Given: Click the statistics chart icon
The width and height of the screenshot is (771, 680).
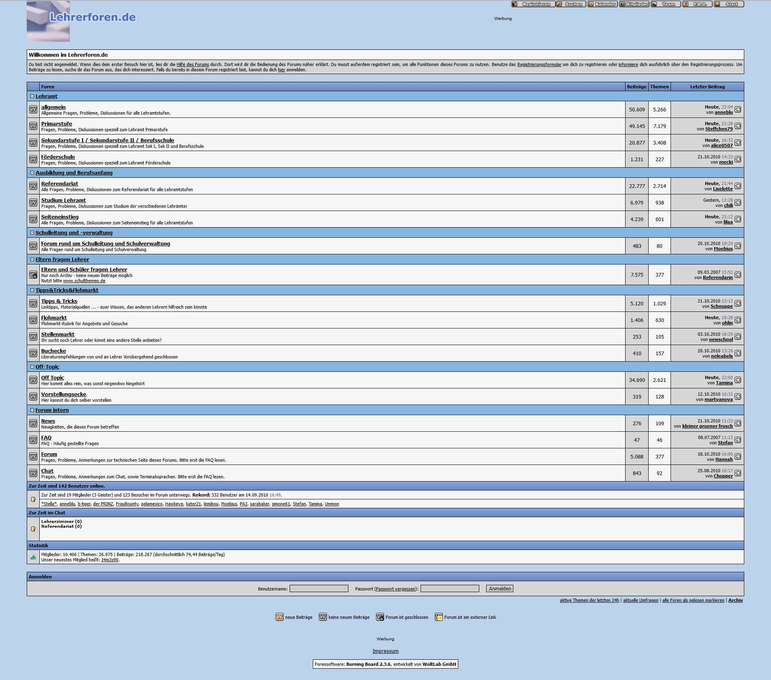Looking at the screenshot, I should coord(33,557).
